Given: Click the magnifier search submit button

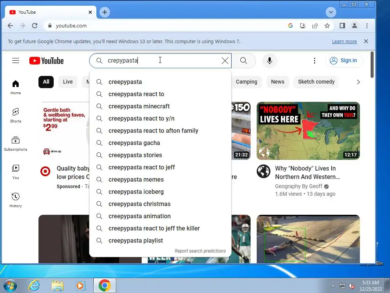Looking at the screenshot, I should [x=243, y=61].
